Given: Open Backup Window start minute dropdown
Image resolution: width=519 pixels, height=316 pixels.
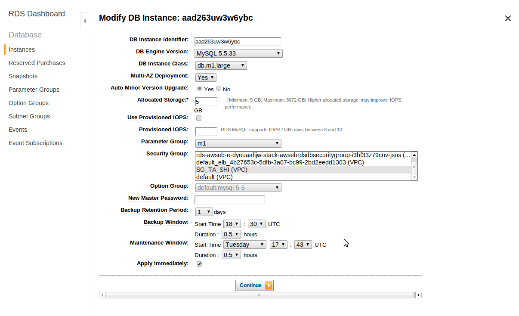Looking at the screenshot, I should 256,224.
